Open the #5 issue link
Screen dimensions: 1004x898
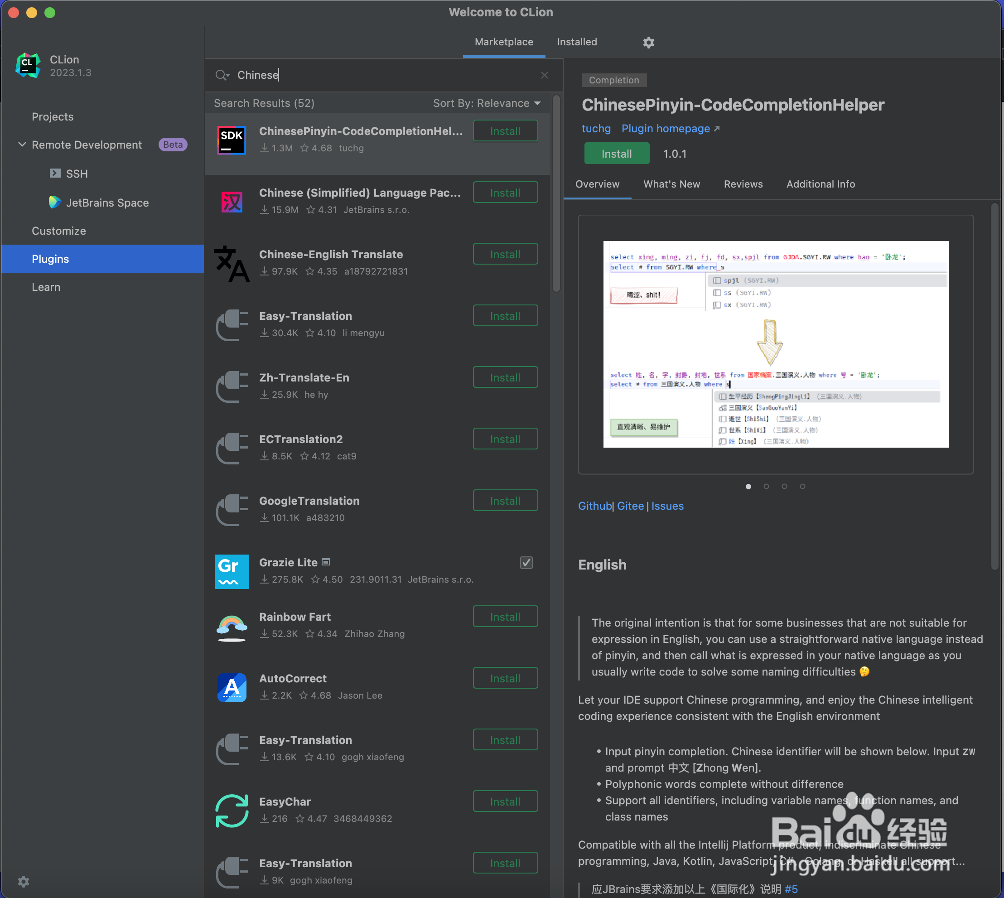pos(791,889)
